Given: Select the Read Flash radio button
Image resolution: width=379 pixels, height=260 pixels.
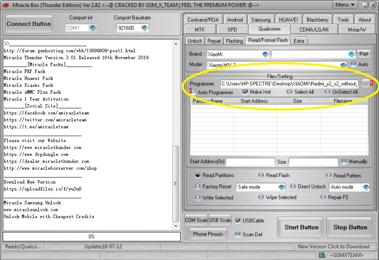Looking at the screenshot, I should [261, 176].
